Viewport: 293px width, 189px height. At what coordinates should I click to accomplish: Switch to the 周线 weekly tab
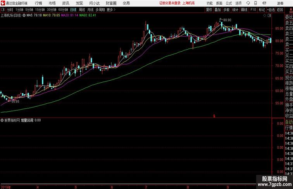click(82, 10)
